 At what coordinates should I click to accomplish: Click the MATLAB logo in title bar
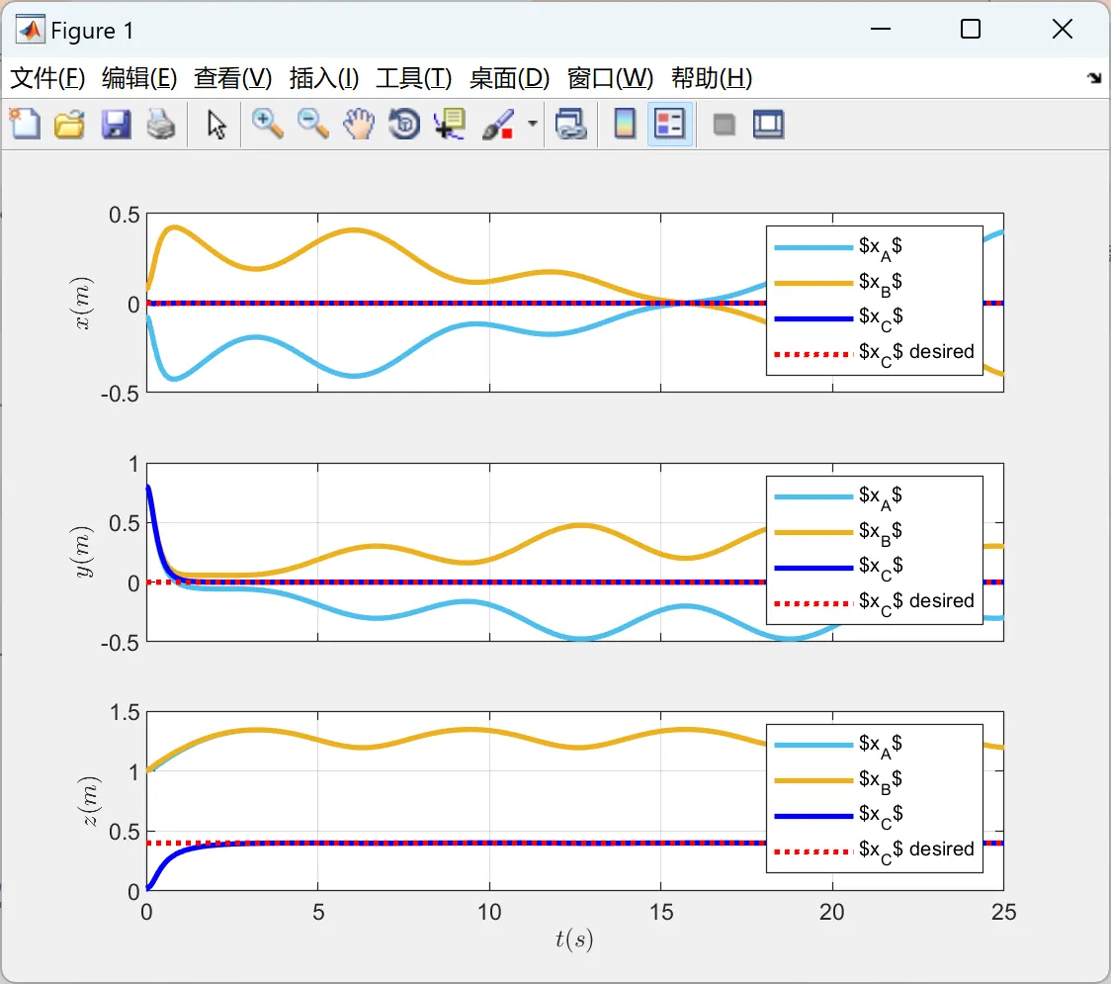pyautogui.click(x=30, y=29)
